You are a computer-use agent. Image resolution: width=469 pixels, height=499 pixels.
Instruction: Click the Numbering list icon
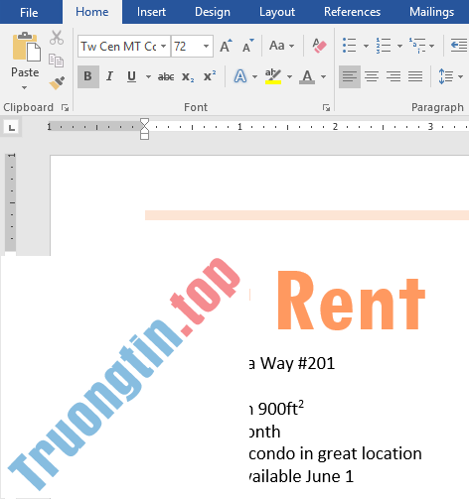click(384, 46)
